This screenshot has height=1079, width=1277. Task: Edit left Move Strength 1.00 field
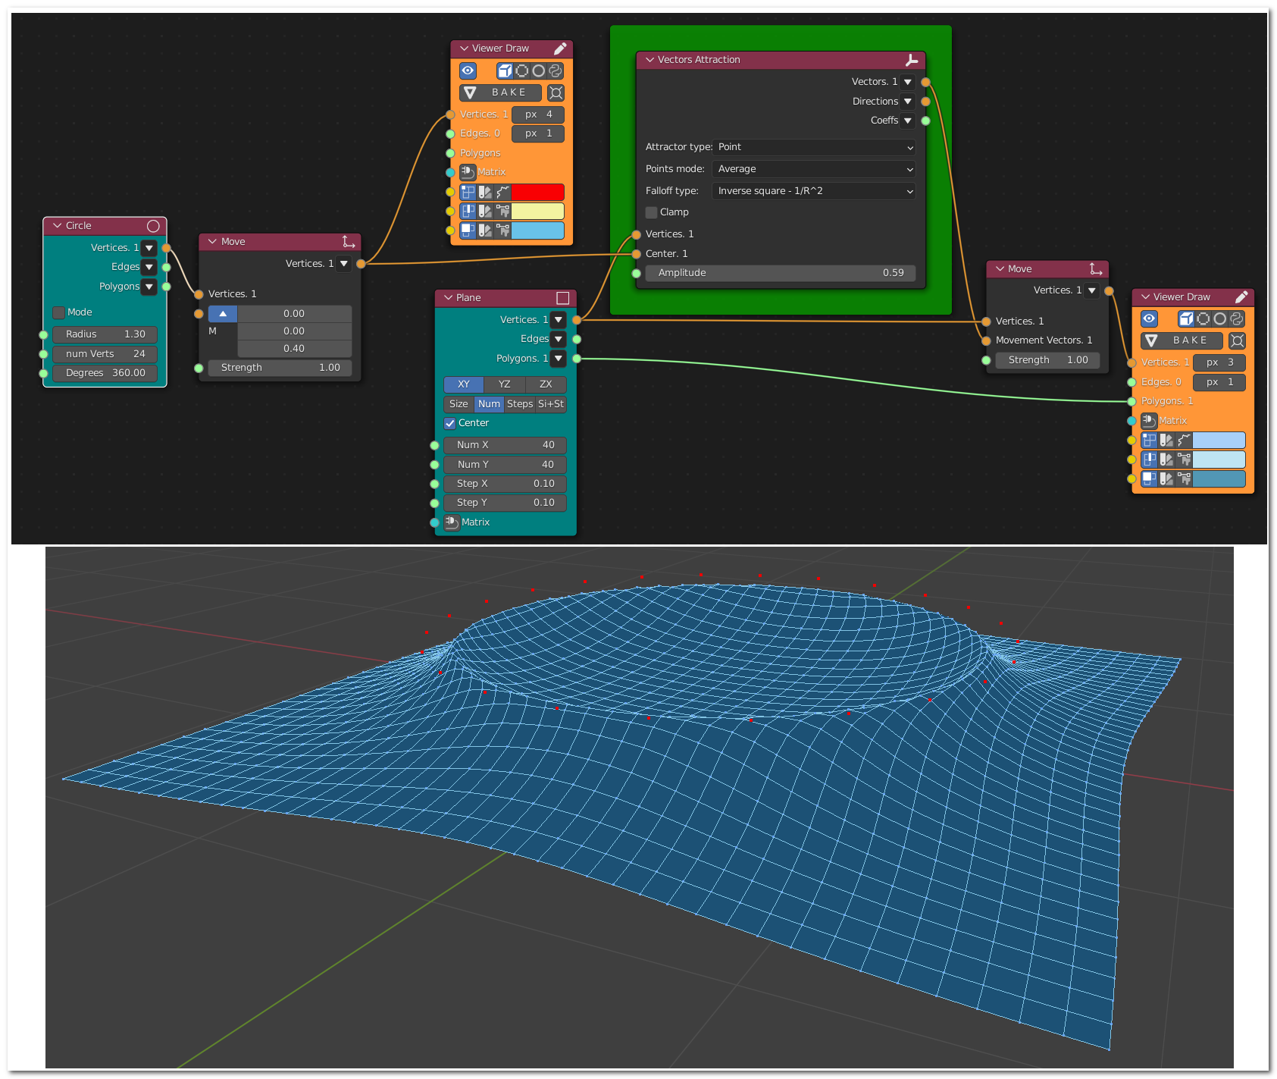[x=280, y=368]
